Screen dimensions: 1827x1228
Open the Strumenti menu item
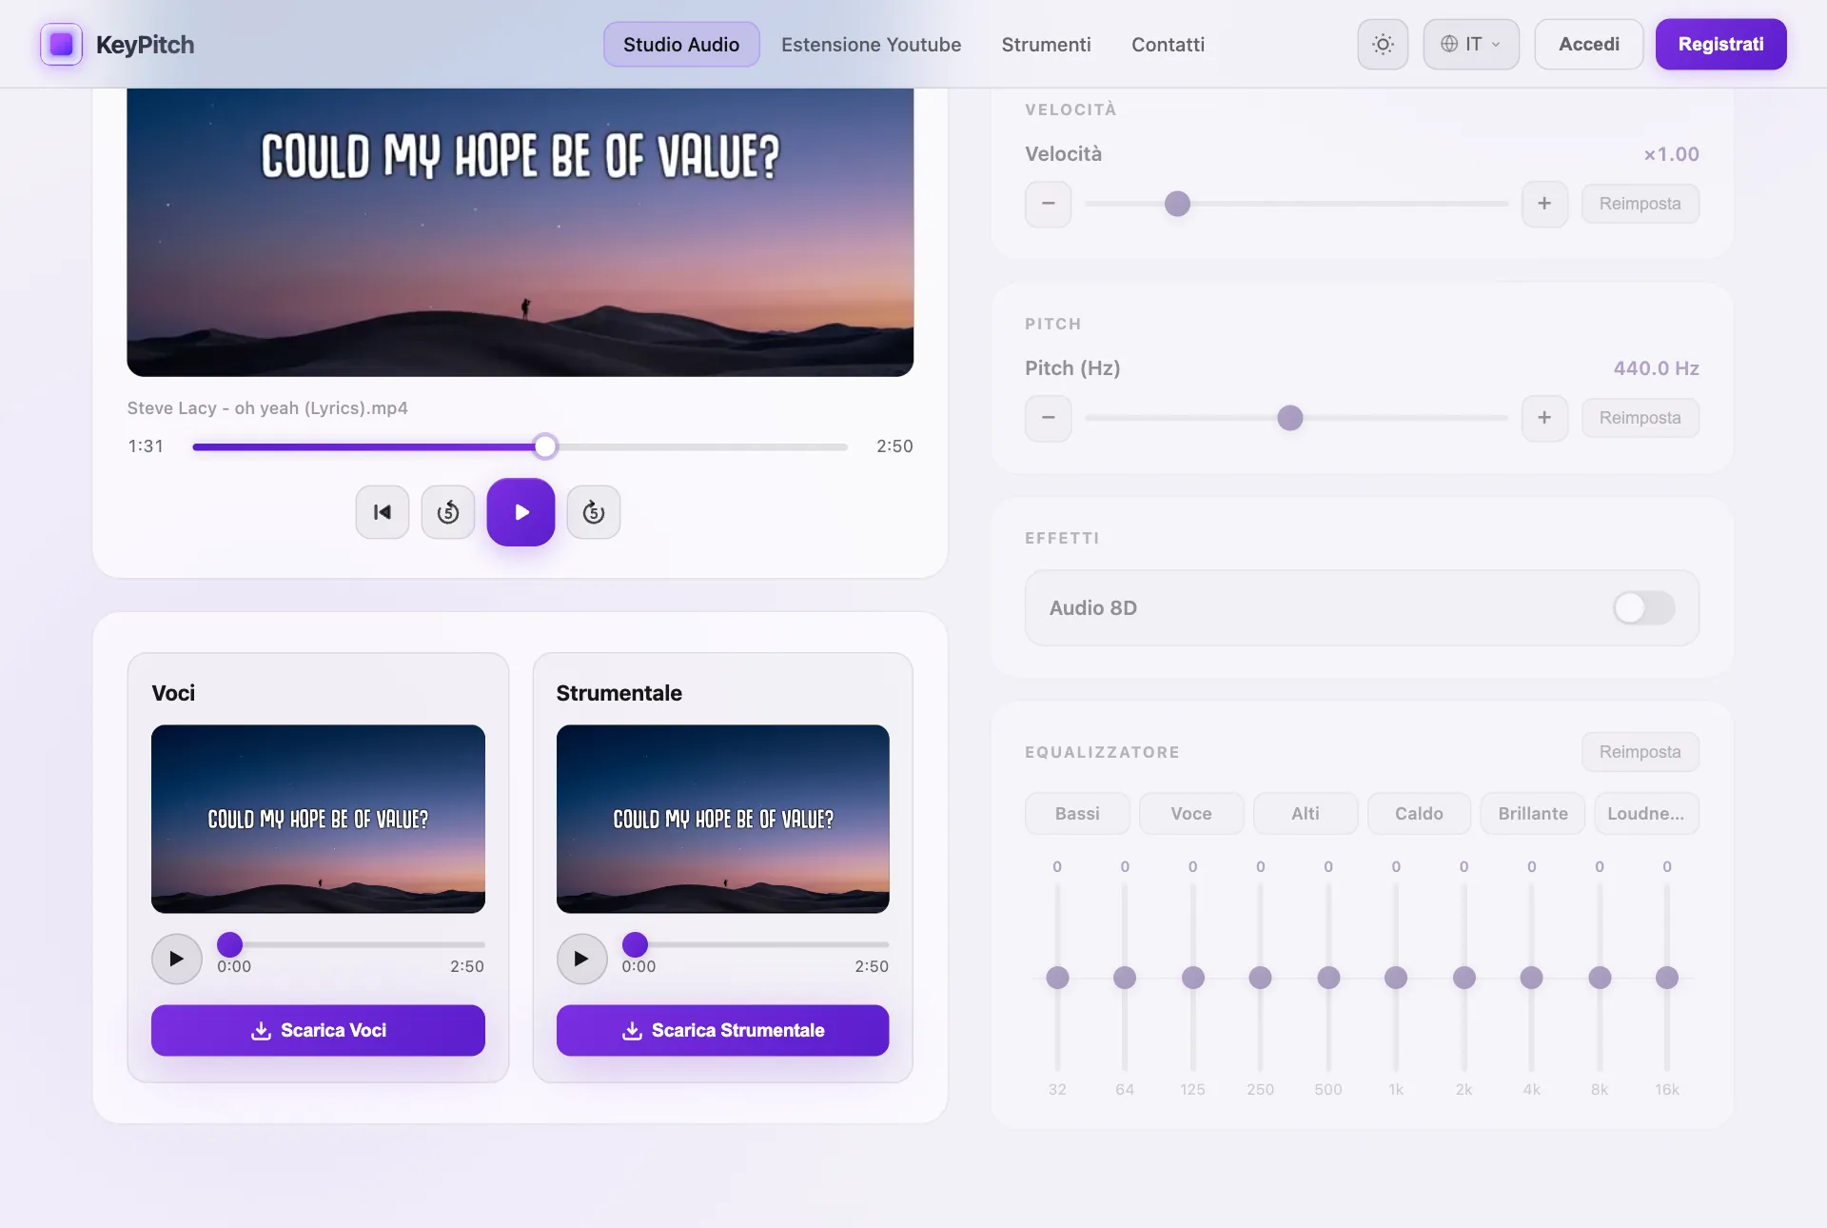[1046, 45]
